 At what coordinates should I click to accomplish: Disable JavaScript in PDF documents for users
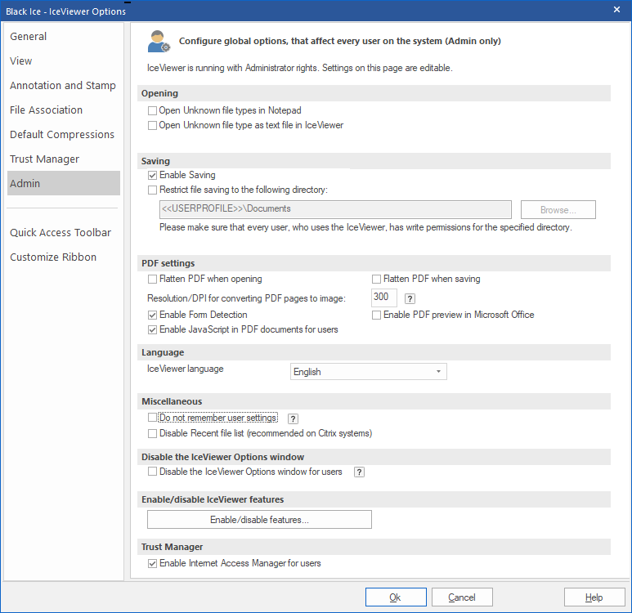(152, 329)
